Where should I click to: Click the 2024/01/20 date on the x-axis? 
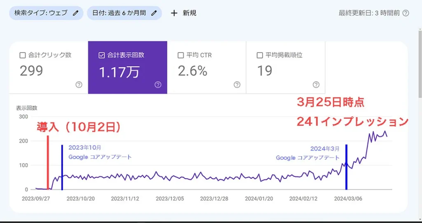click(259, 199)
